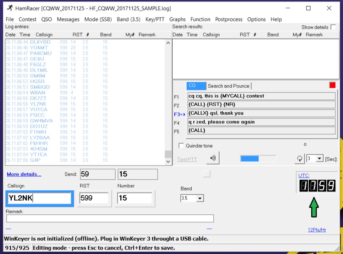
Task: Toggle the Show details checkbox
Action: pos(333,27)
